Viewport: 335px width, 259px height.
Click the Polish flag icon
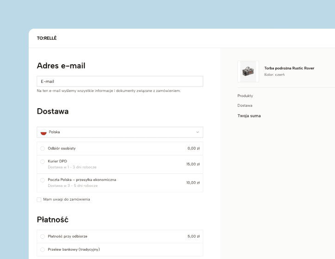click(43, 132)
